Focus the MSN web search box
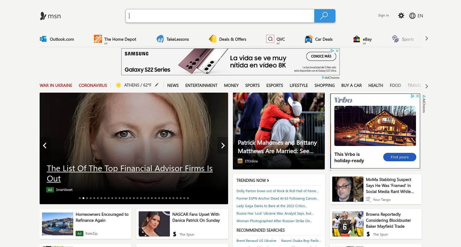Viewport: 461px width, 247px height. 220,16
